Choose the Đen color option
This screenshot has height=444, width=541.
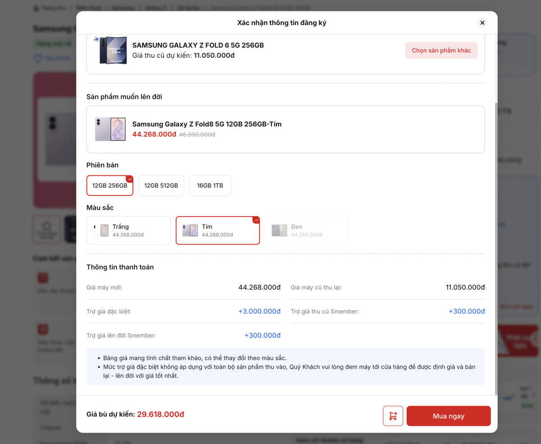point(307,231)
